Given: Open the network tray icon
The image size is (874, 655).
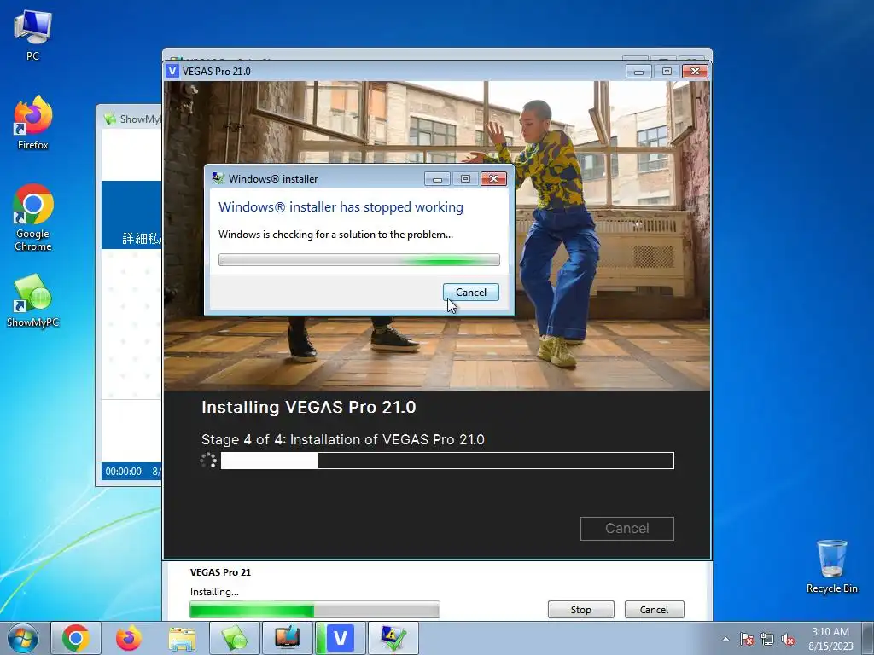Looking at the screenshot, I should coord(767,639).
